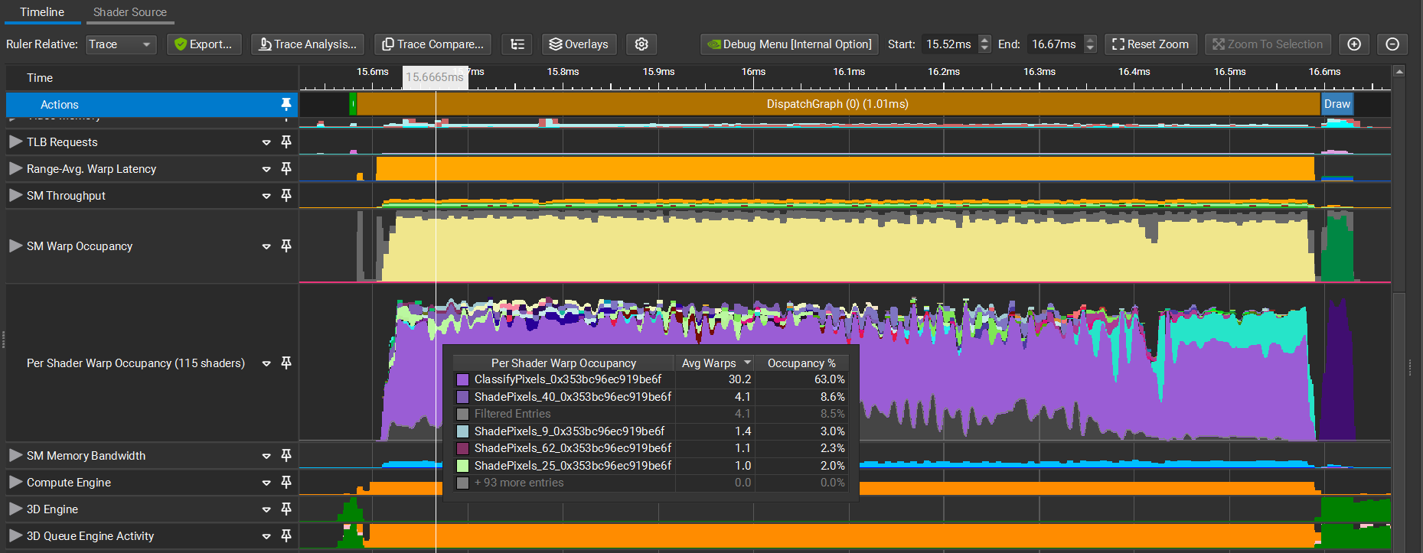Pin the SM Warp Occupancy row
The width and height of the screenshot is (1423, 553).
[x=286, y=246]
